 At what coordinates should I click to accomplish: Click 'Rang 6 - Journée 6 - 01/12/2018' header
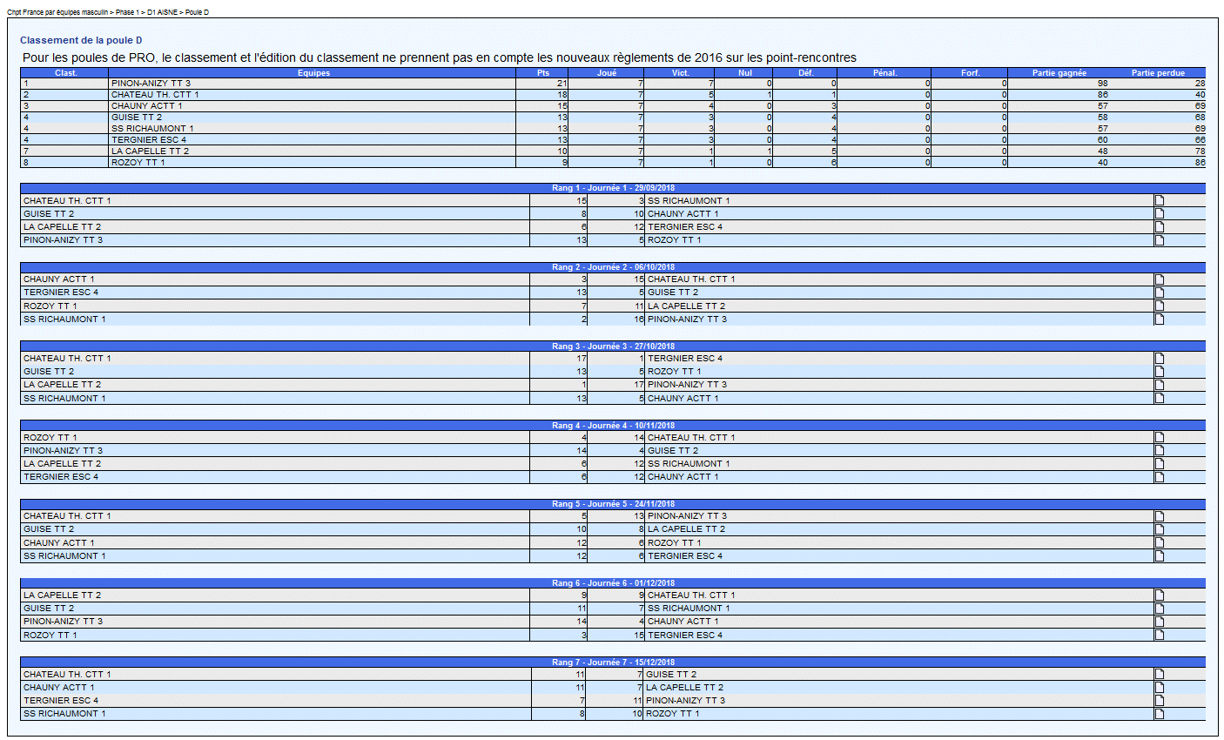(613, 583)
